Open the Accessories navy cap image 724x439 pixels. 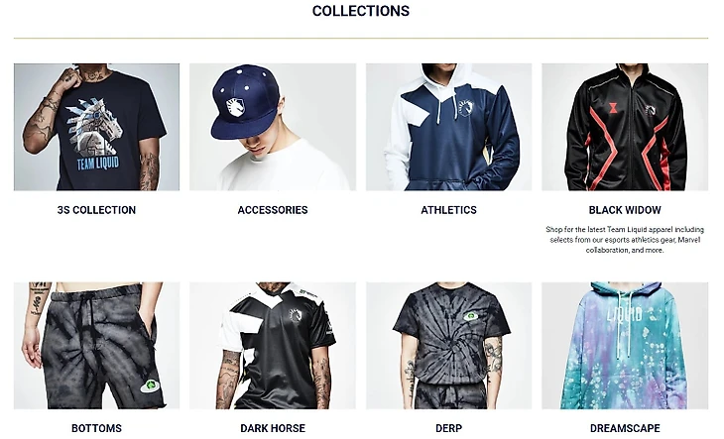[273, 127]
